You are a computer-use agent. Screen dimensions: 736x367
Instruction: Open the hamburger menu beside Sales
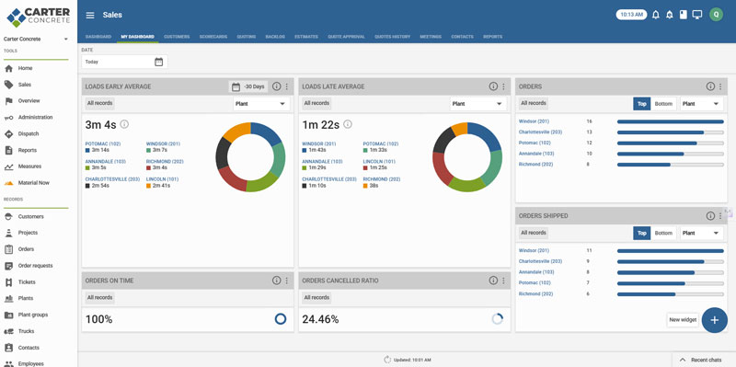(90, 15)
